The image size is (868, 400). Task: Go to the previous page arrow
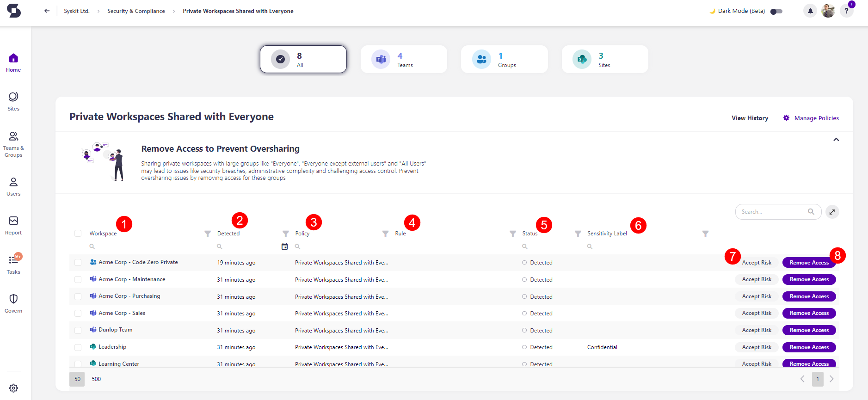pyautogui.click(x=802, y=379)
